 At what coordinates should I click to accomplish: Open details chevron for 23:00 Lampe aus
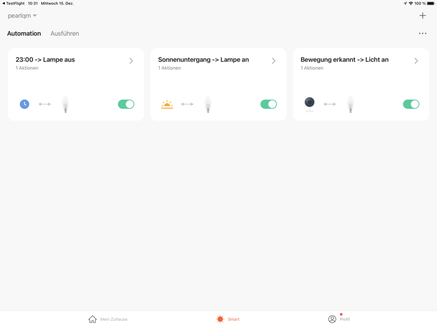131,60
